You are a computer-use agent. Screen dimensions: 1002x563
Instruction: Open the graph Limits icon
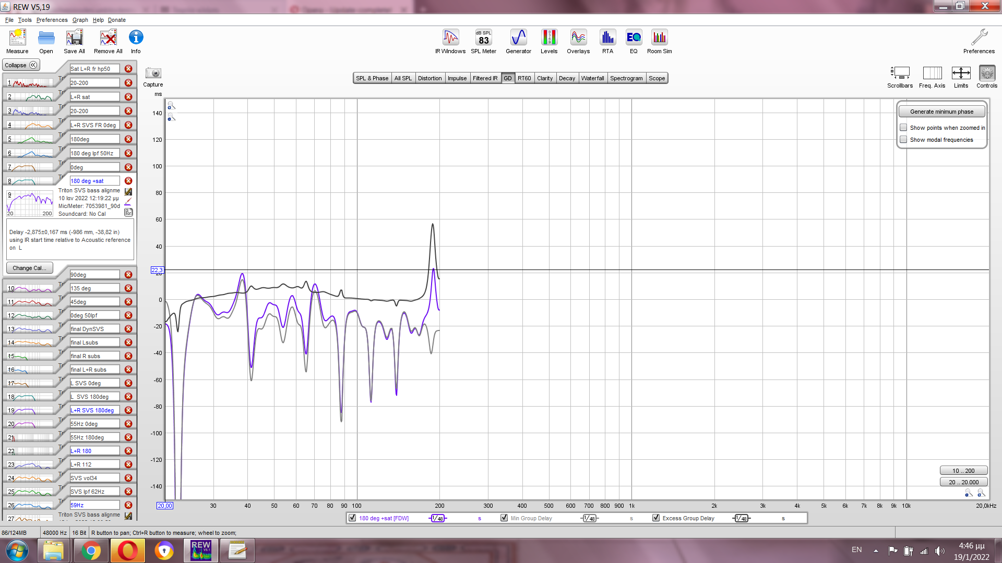[961, 74]
